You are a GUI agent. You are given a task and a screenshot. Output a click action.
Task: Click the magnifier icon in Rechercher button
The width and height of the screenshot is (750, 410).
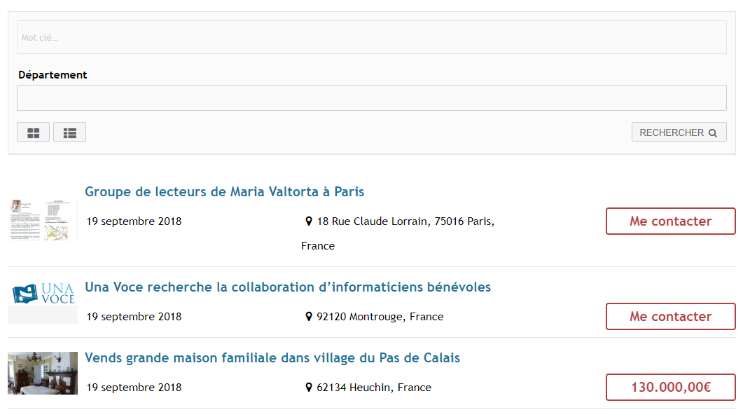point(713,132)
